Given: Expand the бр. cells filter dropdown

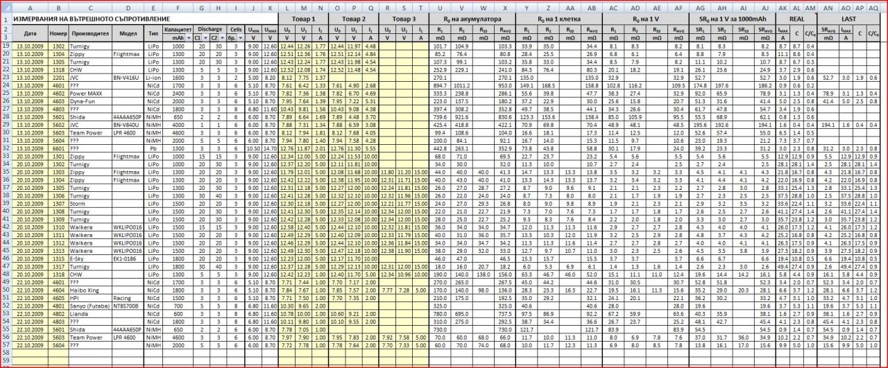Looking at the screenshot, I should pos(240,37).
